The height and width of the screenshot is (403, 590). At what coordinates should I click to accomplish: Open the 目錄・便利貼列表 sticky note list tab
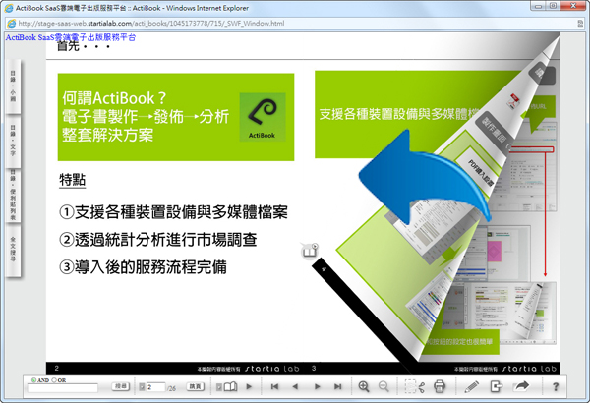(13, 196)
